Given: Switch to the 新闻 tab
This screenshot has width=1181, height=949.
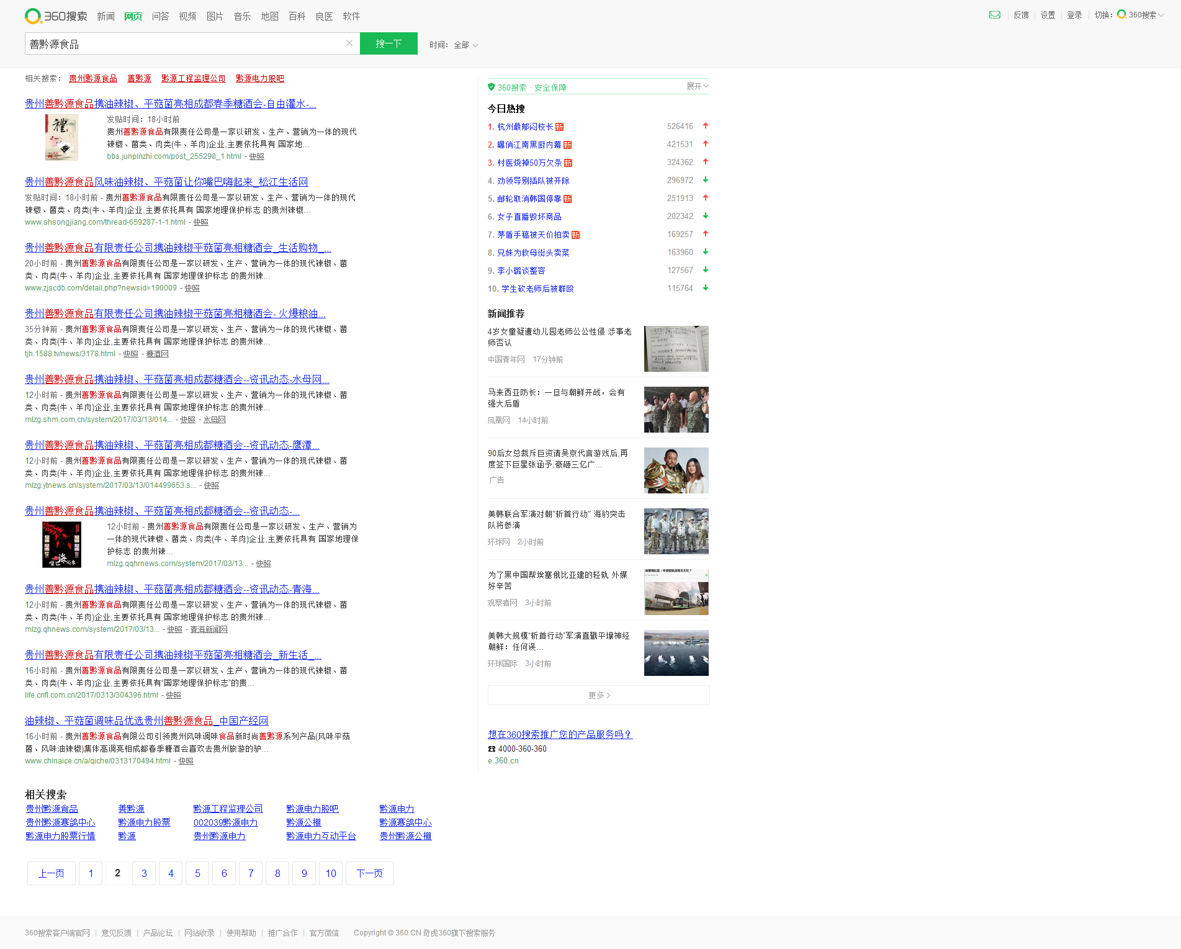Looking at the screenshot, I should click(106, 16).
